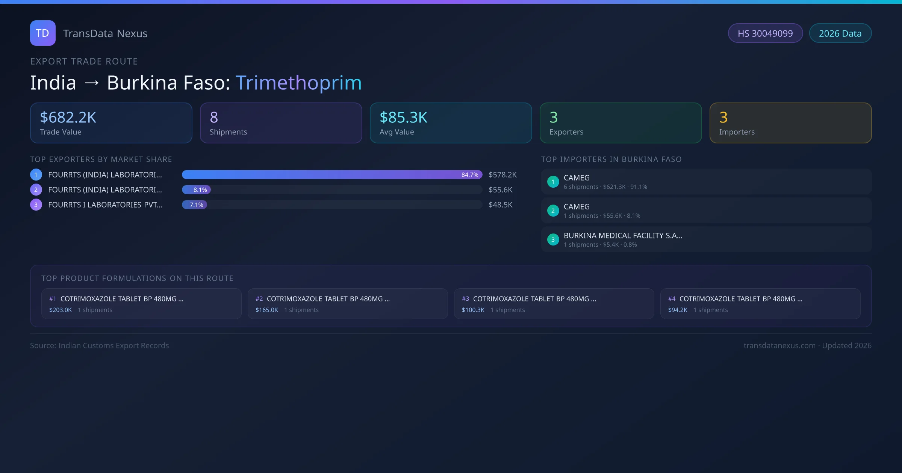Click first CAMEG importer rank badge
Image resolution: width=902 pixels, height=473 pixels.
point(553,182)
